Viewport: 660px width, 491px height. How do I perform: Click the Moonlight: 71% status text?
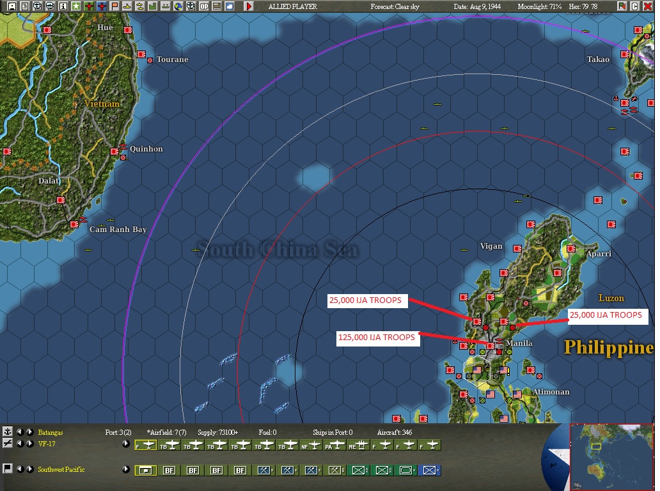(540, 6)
